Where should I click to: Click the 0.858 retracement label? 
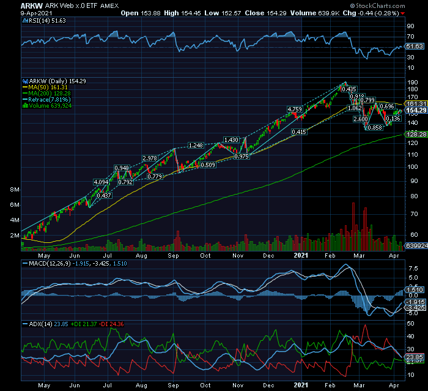tap(375, 128)
